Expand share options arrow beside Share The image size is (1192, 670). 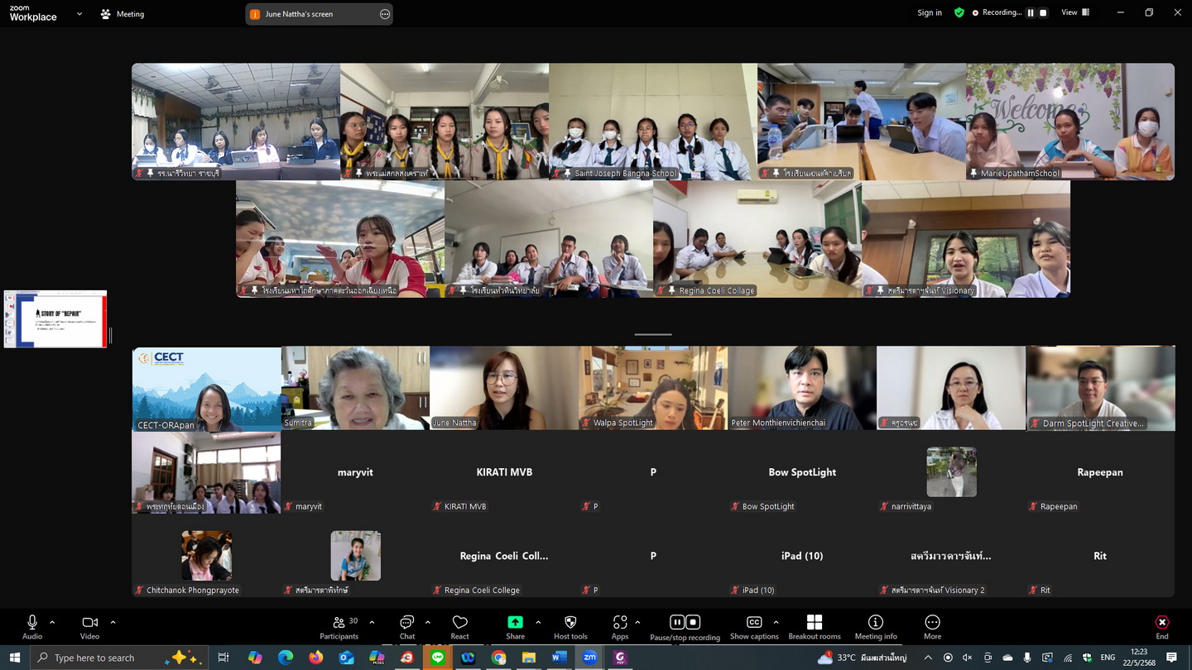coord(538,622)
